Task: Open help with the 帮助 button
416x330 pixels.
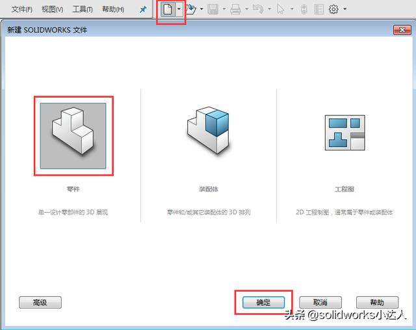Action: [377, 303]
